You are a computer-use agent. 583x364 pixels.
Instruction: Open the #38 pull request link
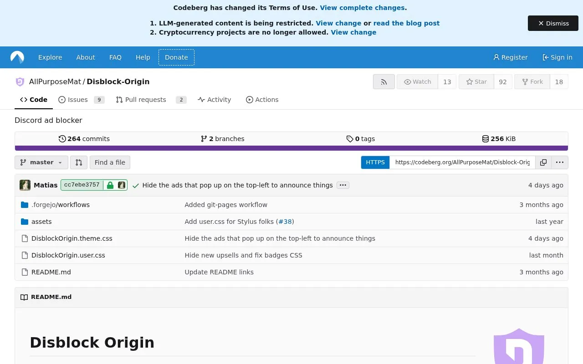click(285, 222)
